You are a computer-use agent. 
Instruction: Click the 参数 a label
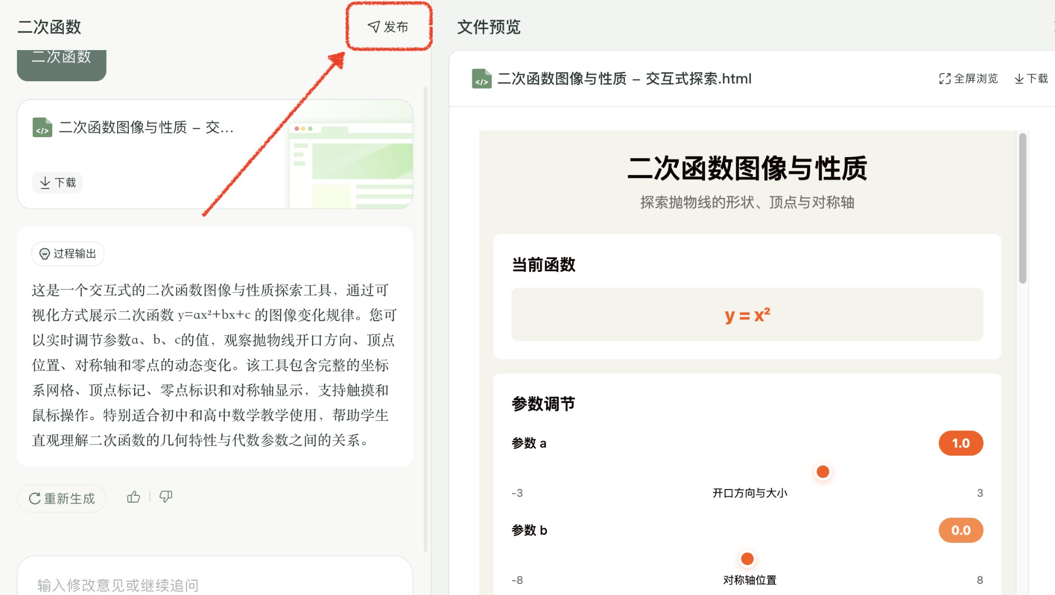pos(529,443)
